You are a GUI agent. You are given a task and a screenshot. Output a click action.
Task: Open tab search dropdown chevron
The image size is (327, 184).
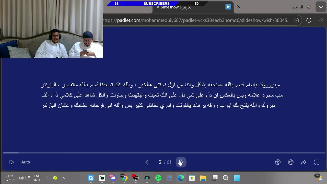(321, 7)
